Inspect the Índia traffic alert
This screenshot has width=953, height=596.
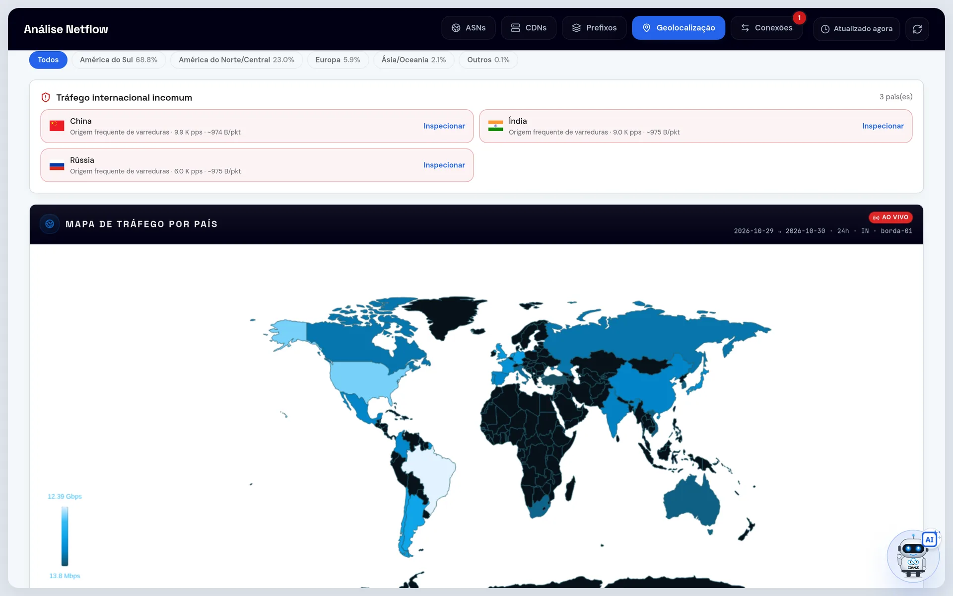pyautogui.click(x=883, y=126)
